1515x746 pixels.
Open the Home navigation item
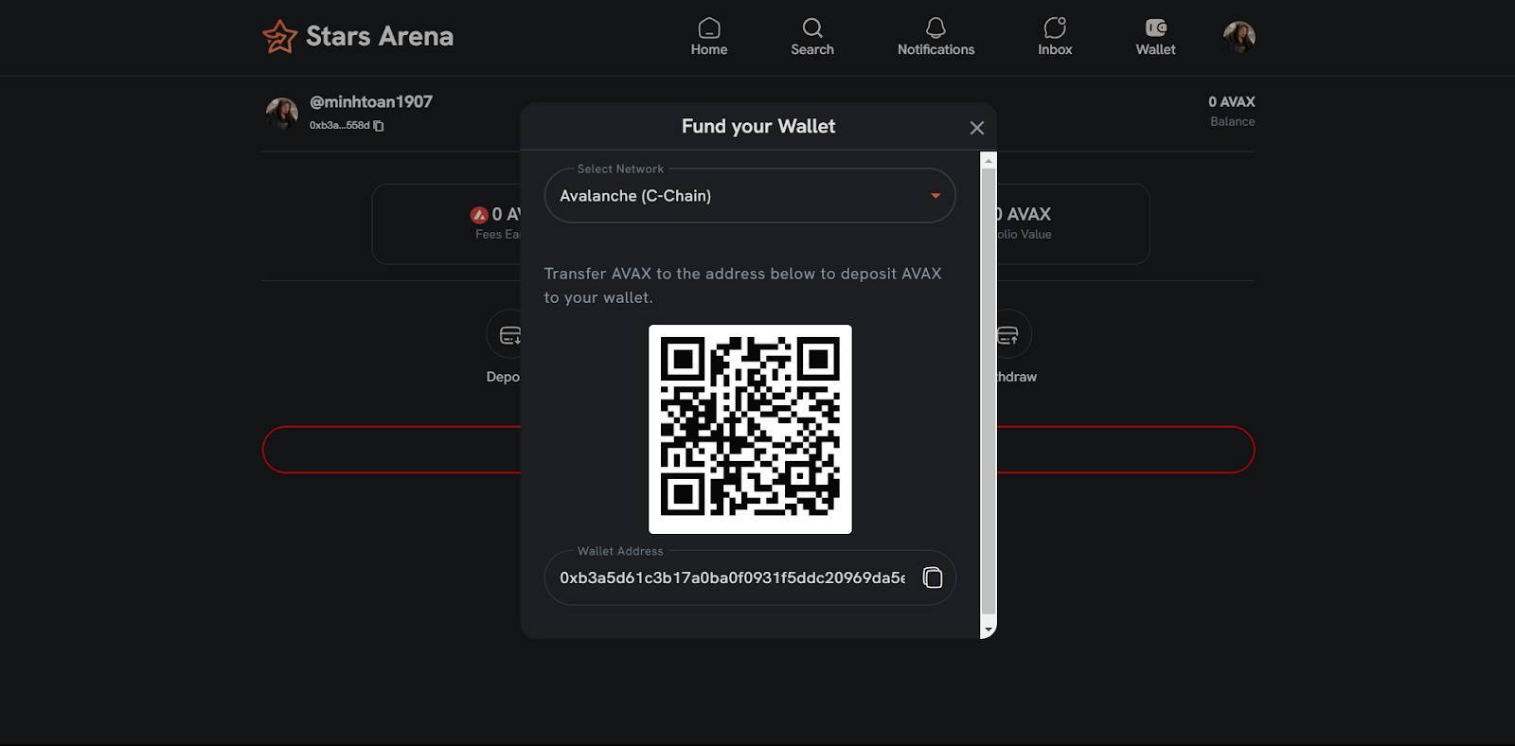click(x=709, y=37)
